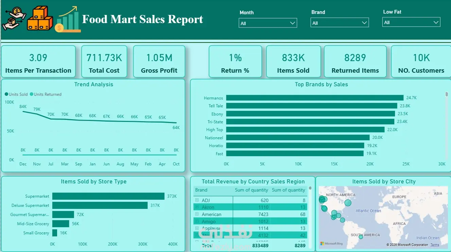Click the 'Top Brands by Sales' title

[322, 85]
